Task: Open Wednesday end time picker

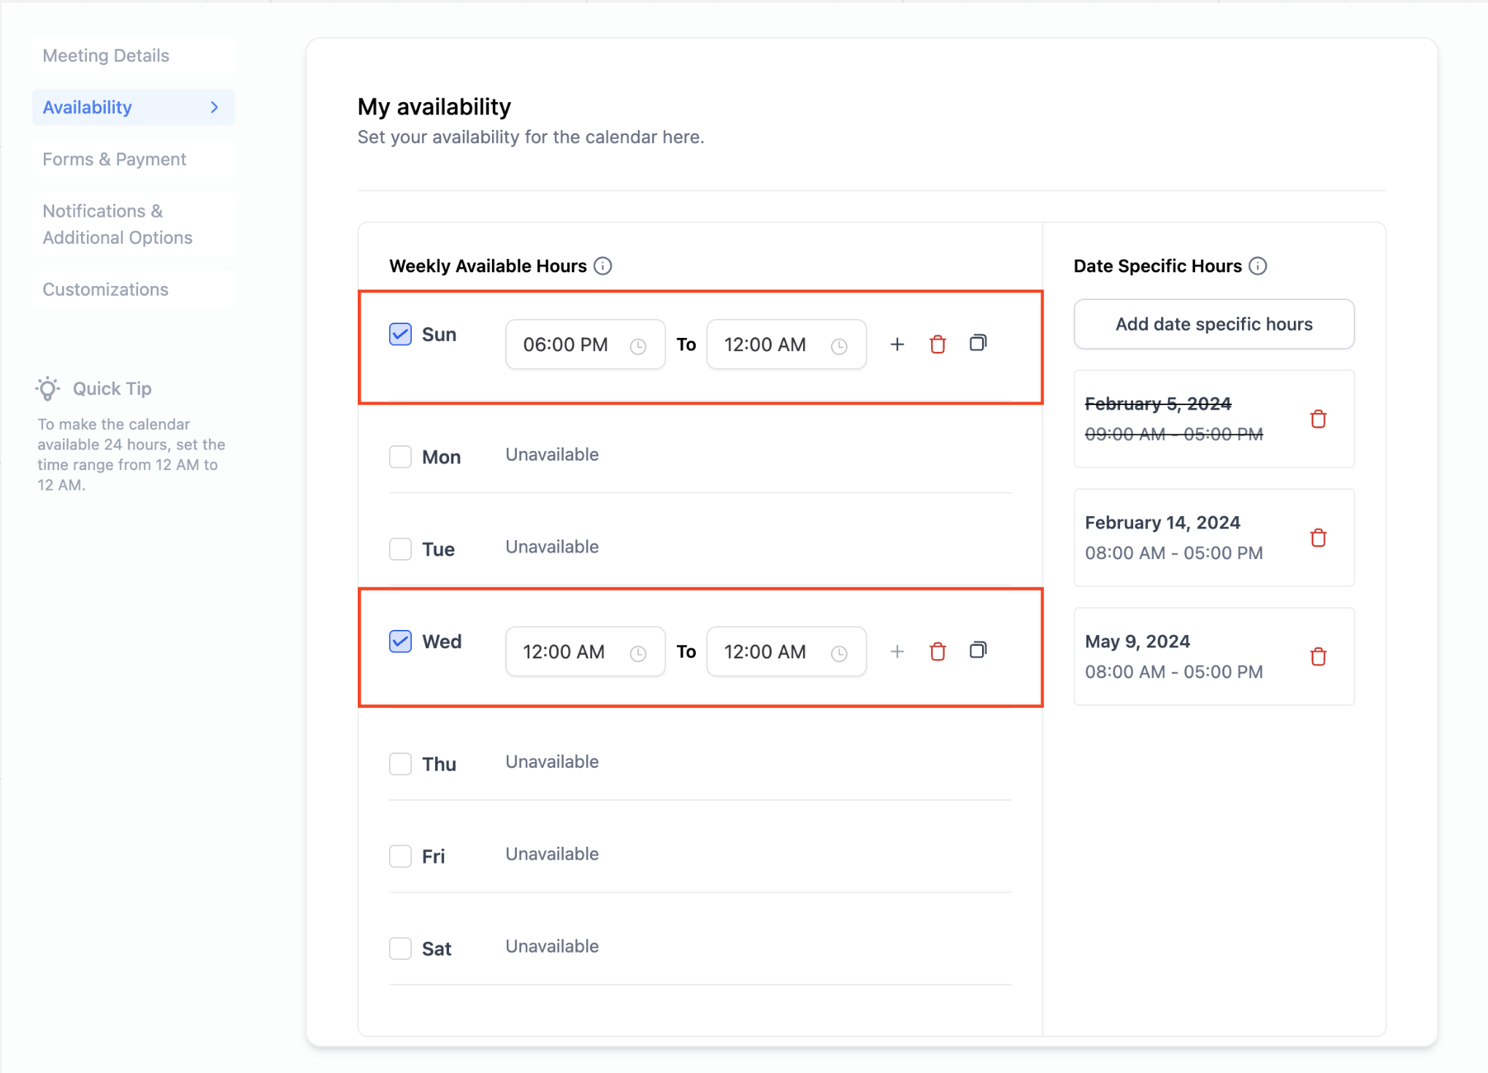Action: (786, 652)
